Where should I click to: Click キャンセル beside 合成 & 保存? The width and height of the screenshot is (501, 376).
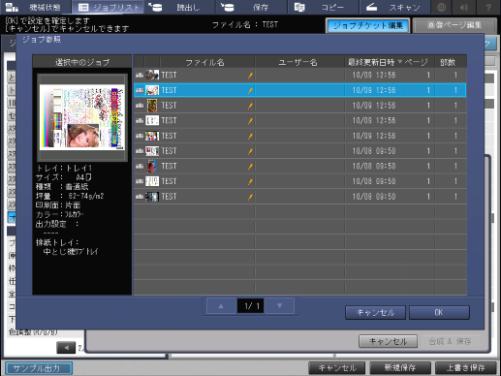[388, 341]
